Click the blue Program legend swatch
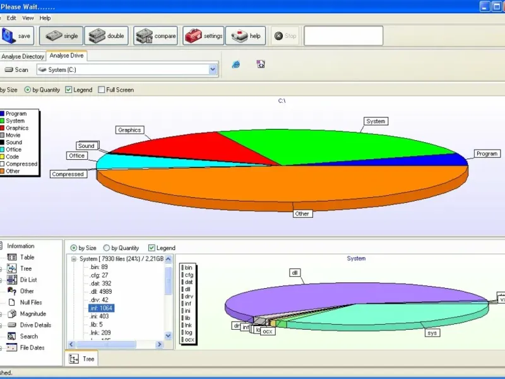 point(2,114)
